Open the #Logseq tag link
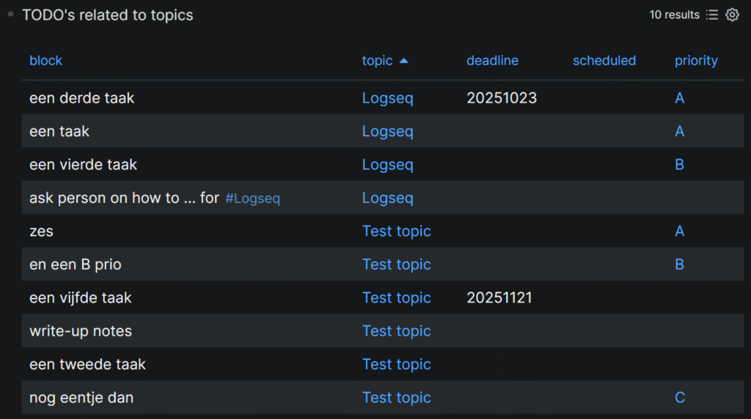 click(252, 199)
